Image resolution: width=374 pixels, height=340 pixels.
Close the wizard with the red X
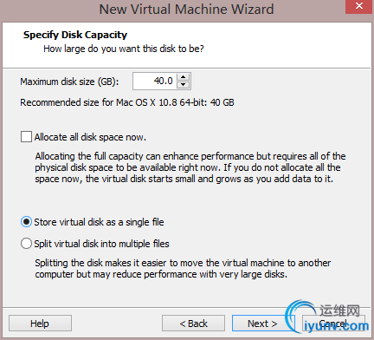[x=359, y=6]
